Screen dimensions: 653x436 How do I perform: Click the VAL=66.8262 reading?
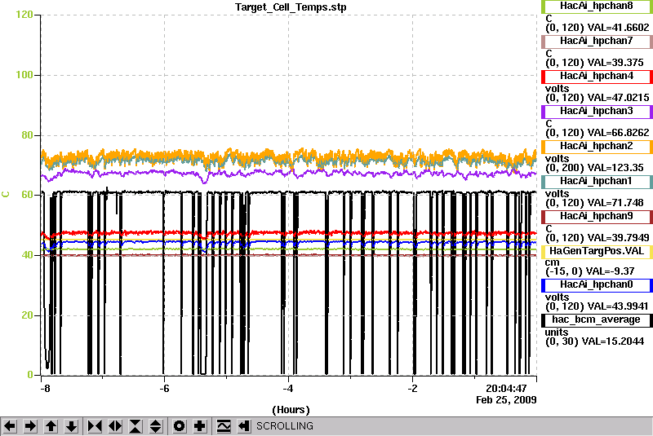click(x=618, y=133)
